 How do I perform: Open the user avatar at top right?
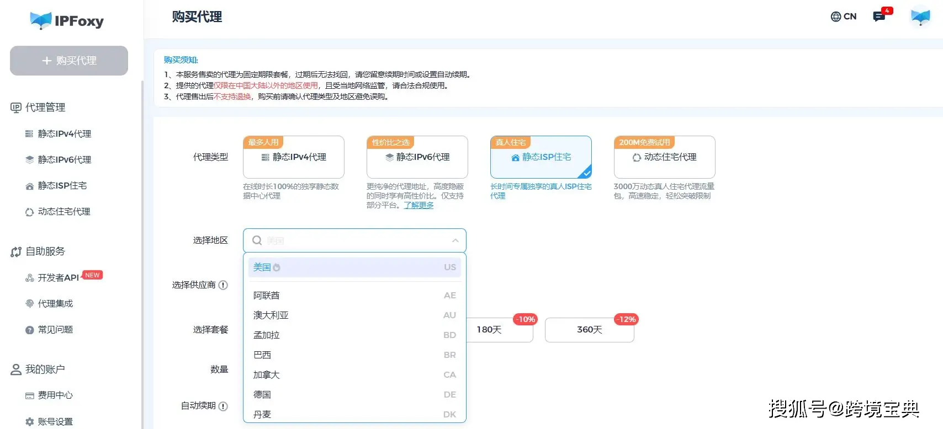(x=920, y=17)
